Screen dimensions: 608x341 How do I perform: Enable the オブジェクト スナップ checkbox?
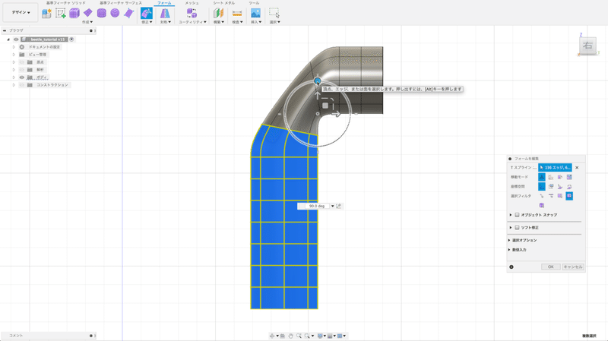[x=517, y=215]
